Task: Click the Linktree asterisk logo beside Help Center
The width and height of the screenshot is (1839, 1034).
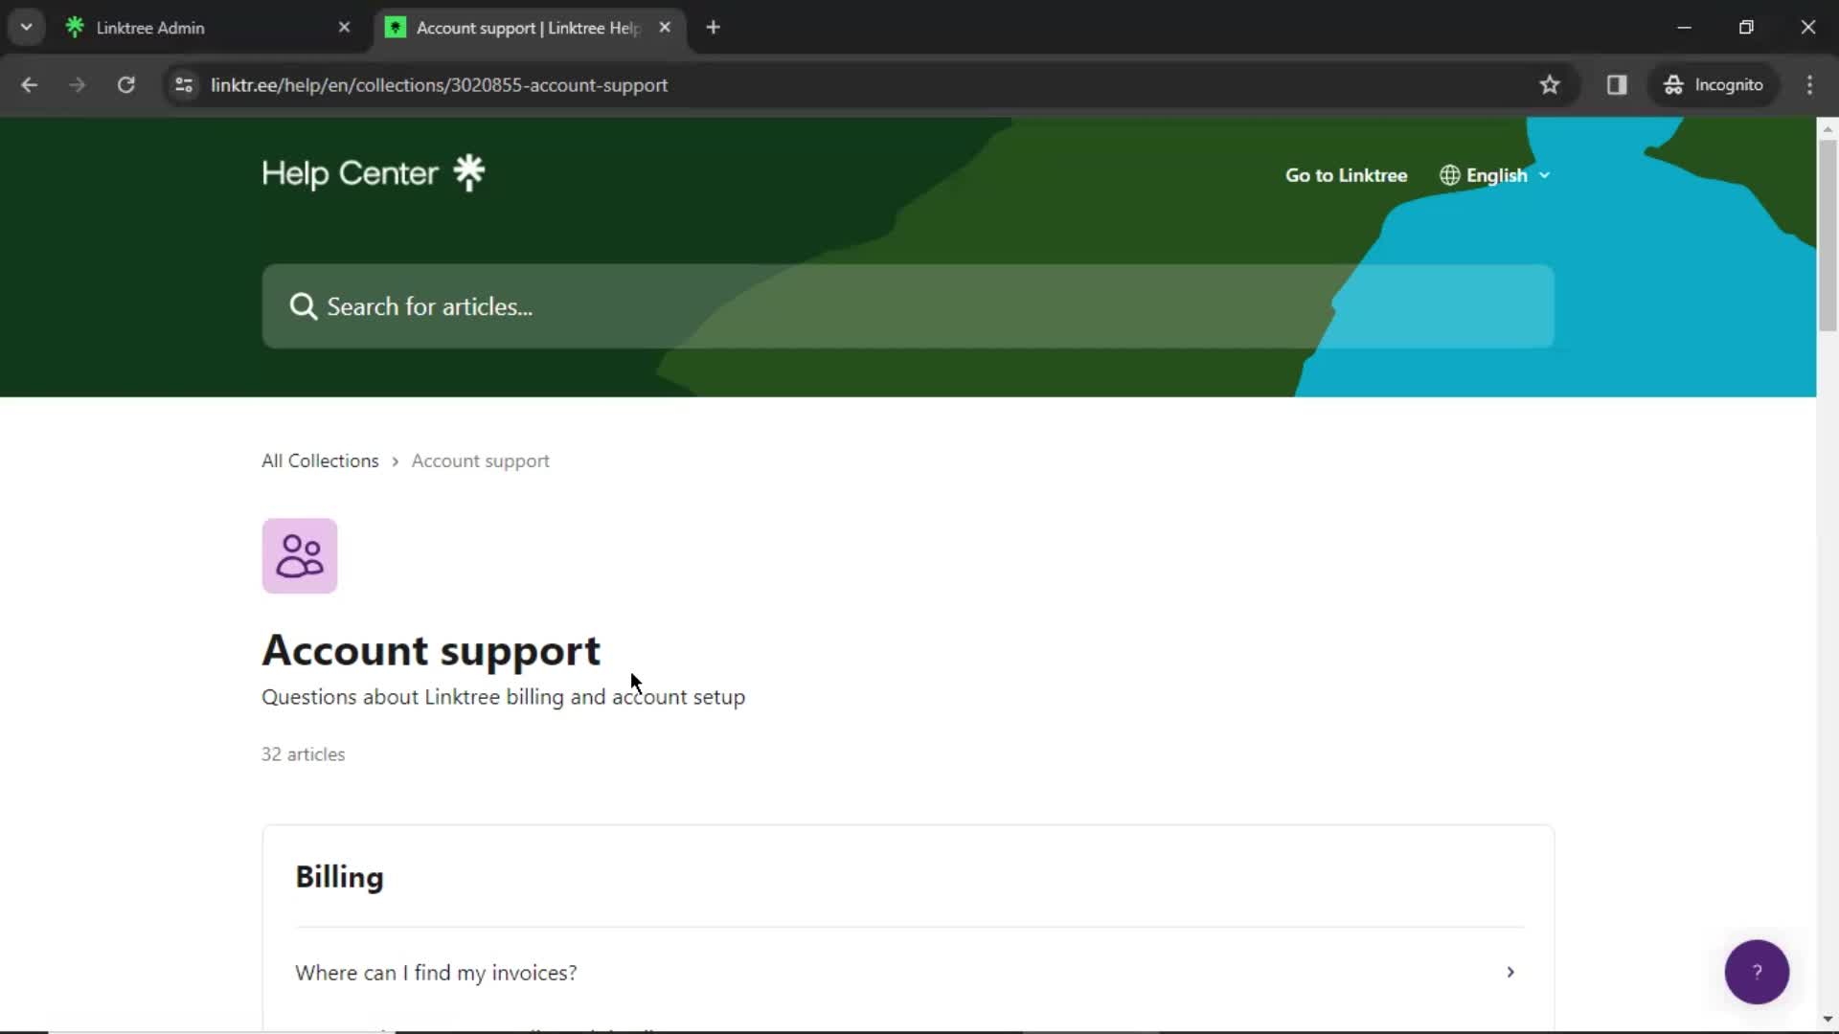Action: pos(469,173)
